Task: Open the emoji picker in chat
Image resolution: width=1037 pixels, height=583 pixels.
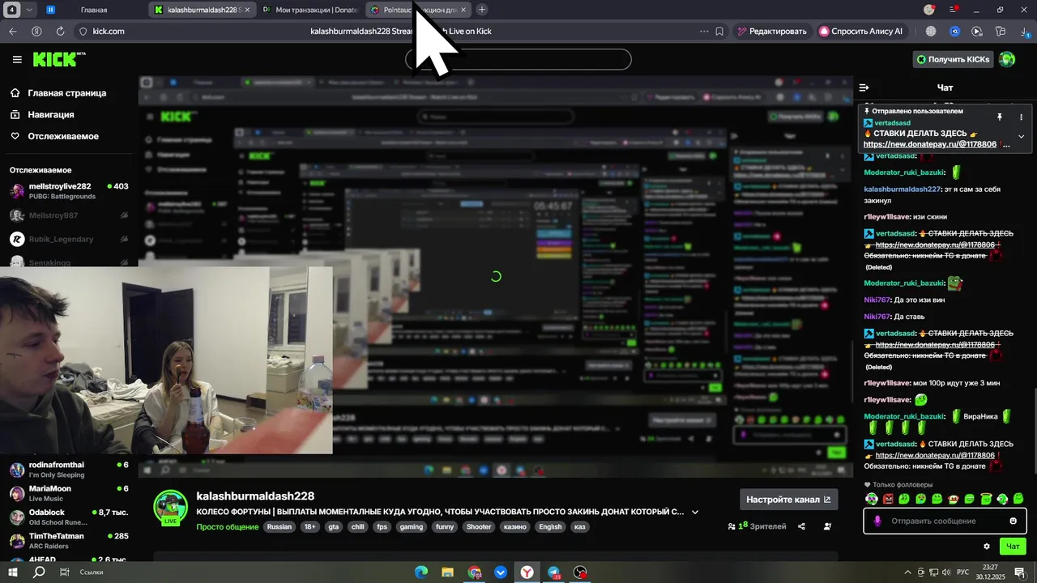Action: (x=1013, y=521)
